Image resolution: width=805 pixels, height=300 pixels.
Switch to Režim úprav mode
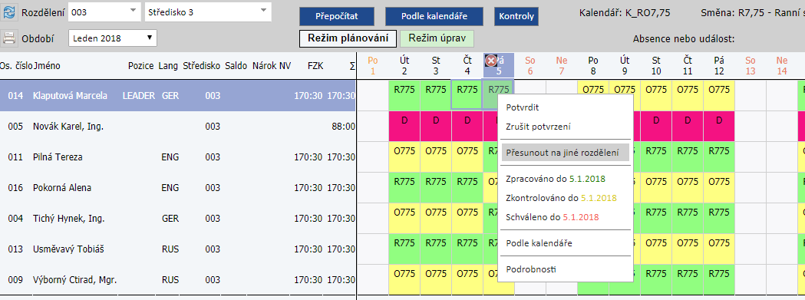(x=437, y=38)
